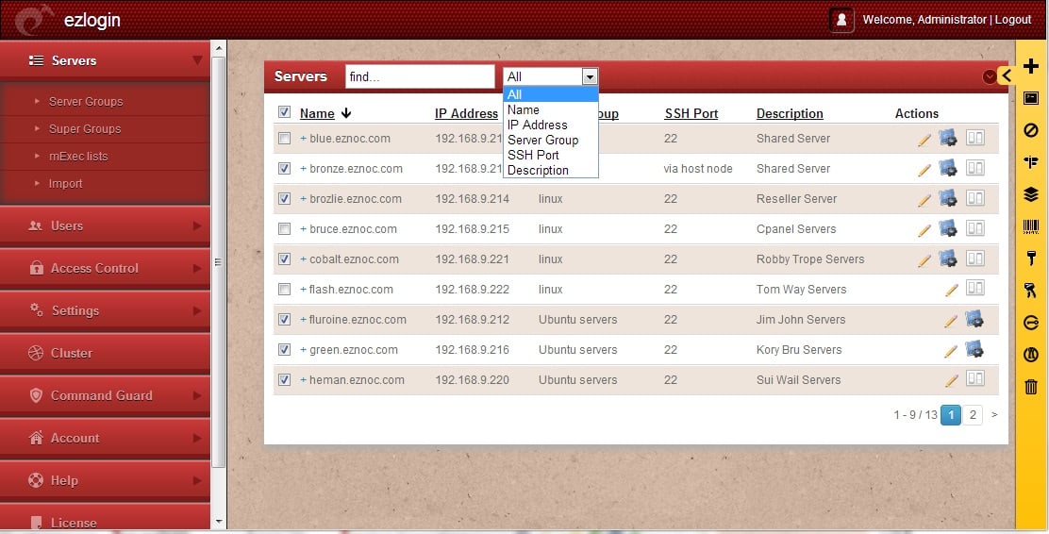This screenshot has width=1049, height=534.
Task: Expand details with plus beside bruce.eznoc.com
Action: coord(303,229)
